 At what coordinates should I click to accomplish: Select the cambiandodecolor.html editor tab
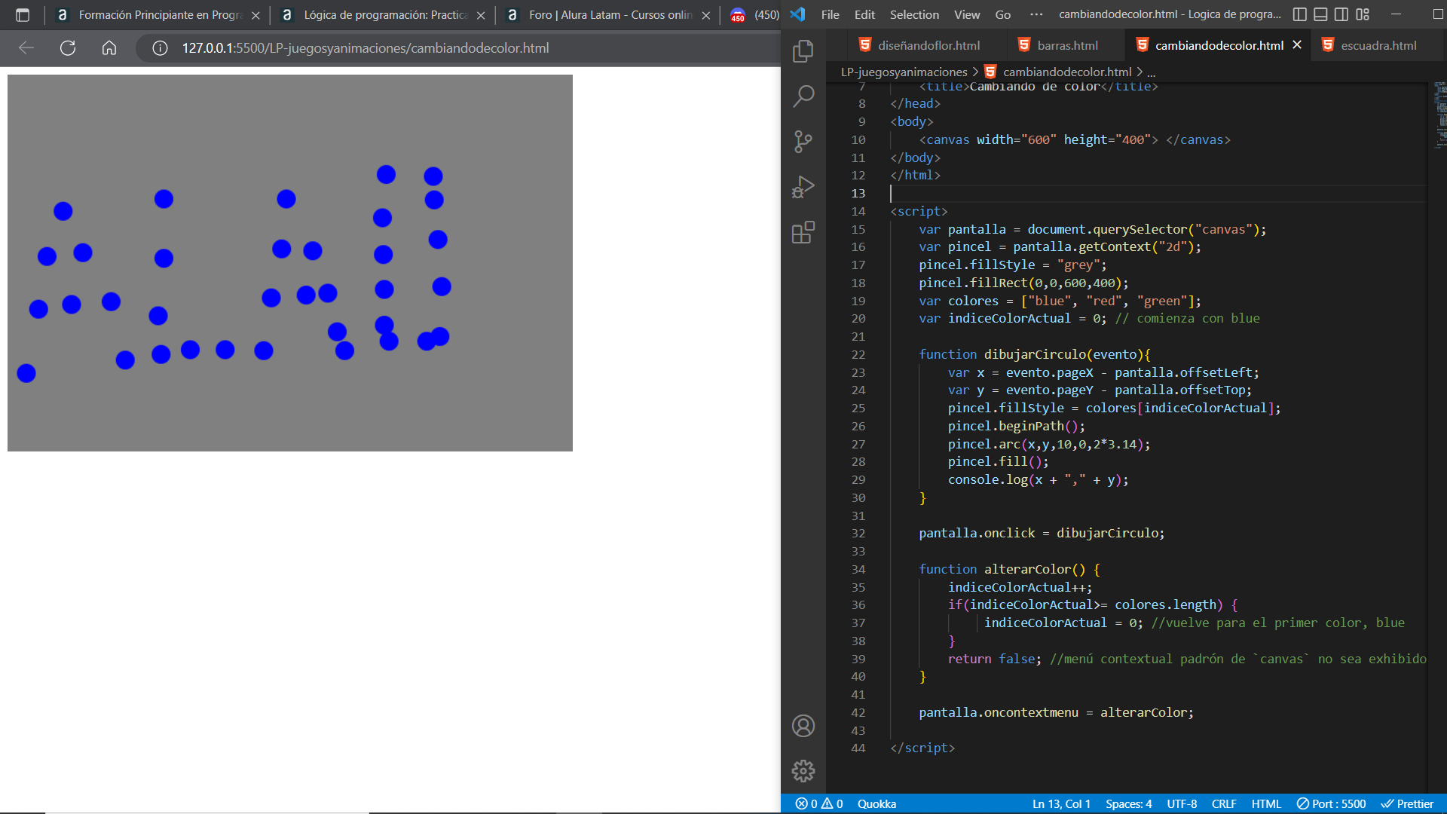click(1219, 45)
